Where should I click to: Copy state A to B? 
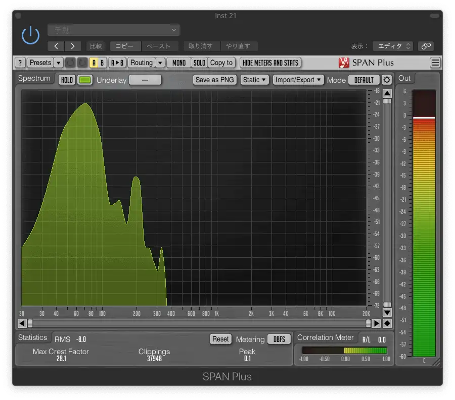coord(117,63)
